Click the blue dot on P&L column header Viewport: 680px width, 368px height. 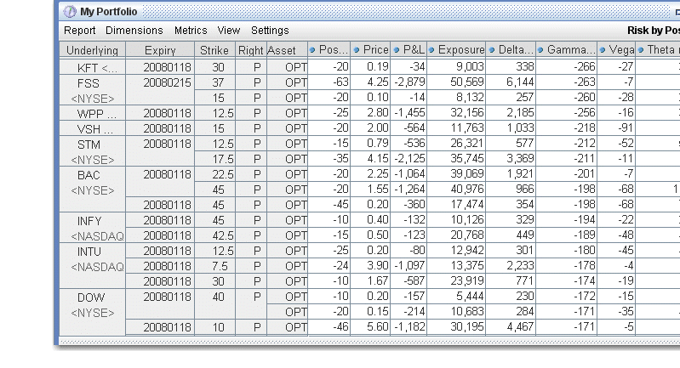397,50
